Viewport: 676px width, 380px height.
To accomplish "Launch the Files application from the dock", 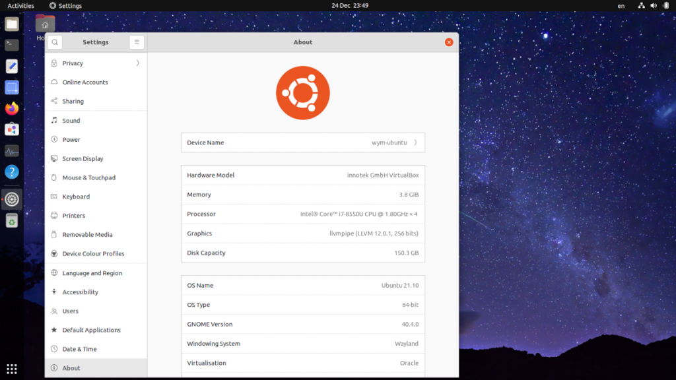I will 11,24.
